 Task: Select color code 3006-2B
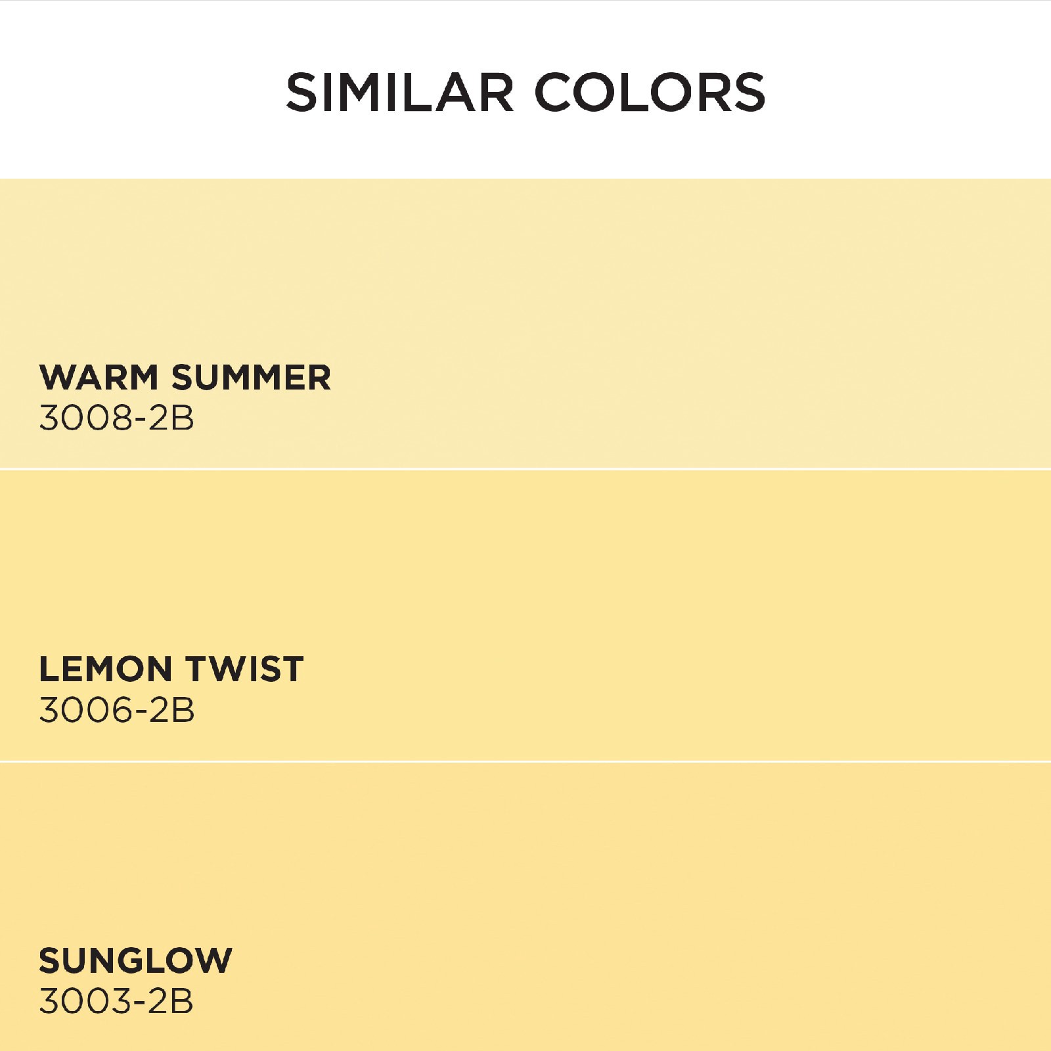(116, 710)
